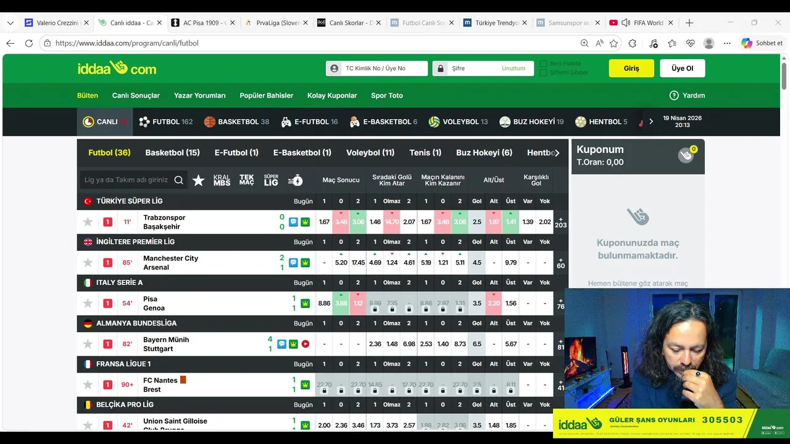This screenshot has width=790, height=444.
Task: Click the Üye Ol signup button
Action: [x=682, y=68]
